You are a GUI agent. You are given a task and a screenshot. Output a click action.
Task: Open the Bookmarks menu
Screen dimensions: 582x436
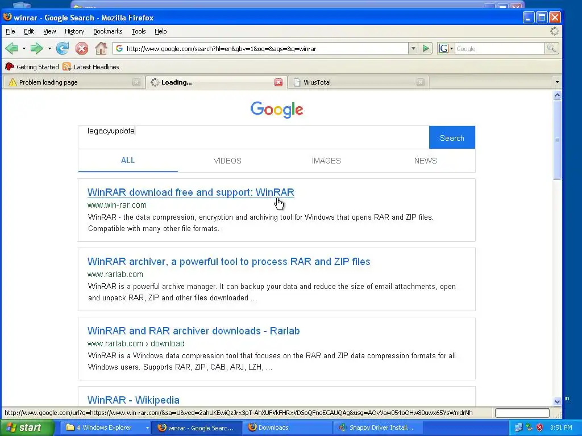[107, 31]
